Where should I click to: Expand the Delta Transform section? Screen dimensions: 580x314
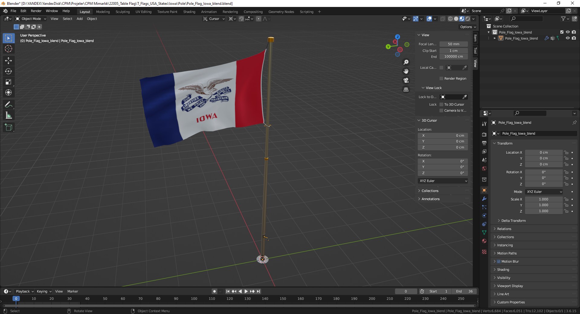(x=513, y=221)
